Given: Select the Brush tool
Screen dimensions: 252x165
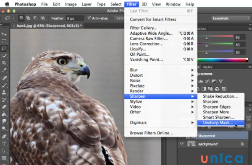Looking at the screenshot, I should [x=4, y=85].
